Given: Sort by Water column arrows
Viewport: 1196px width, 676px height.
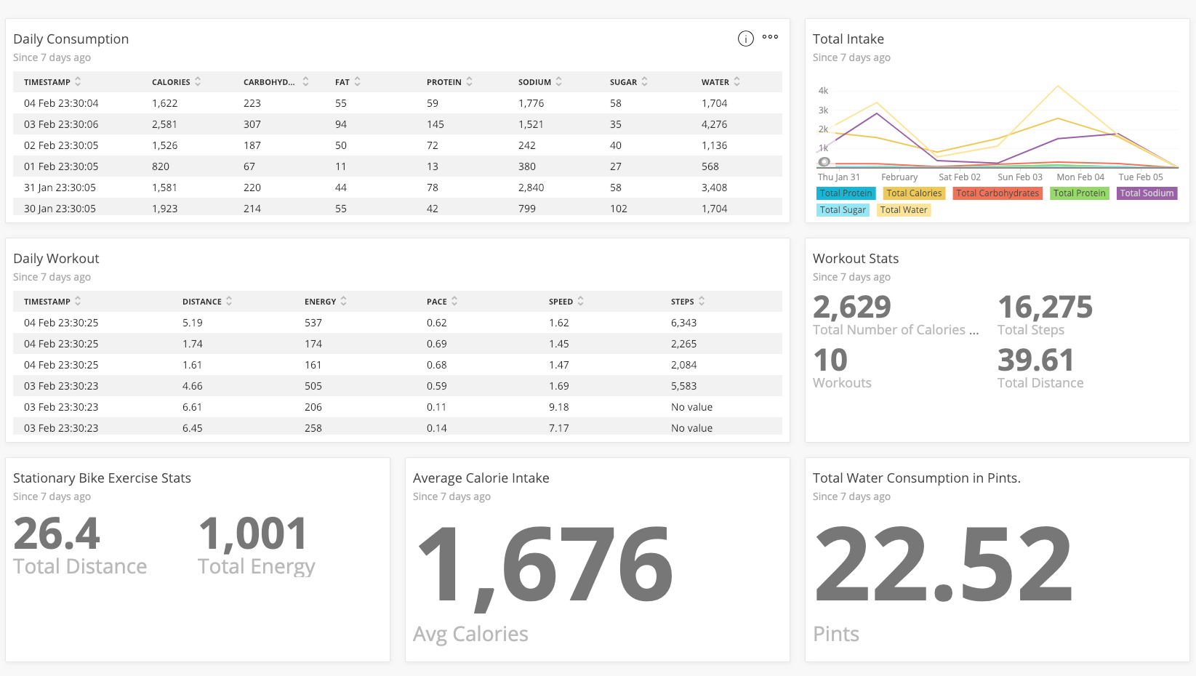Looking at the screenshot, I should (737, 81).
